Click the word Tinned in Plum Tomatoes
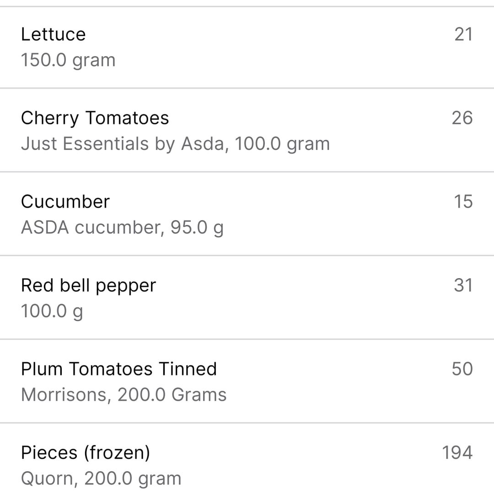The width and height of the screenshot is (494, 499). [188, 369]
